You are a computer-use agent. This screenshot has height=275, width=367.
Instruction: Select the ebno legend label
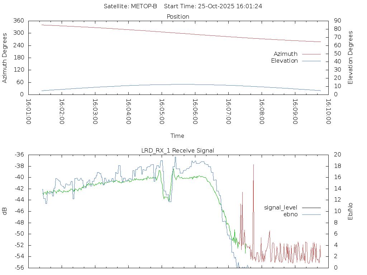click(x=290, y=214)
